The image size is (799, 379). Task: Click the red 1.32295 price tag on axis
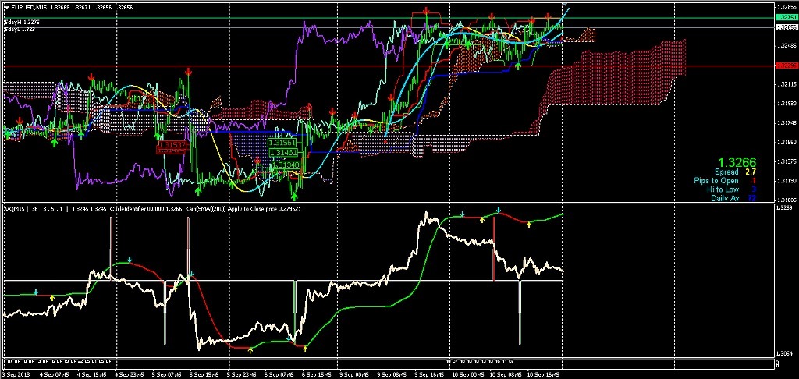coord(785,66)
